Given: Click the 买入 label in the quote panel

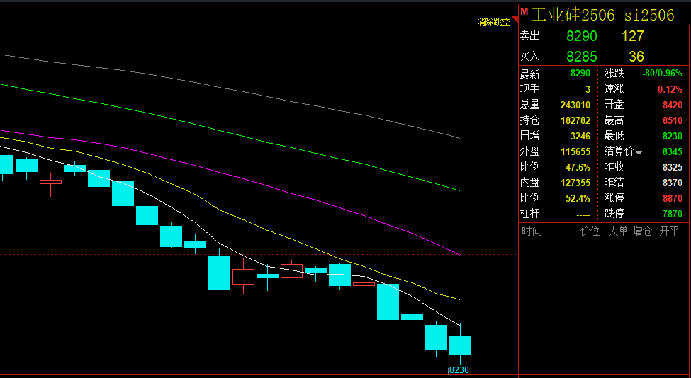Looking at the screenshot, I should (x=529, y=57).
